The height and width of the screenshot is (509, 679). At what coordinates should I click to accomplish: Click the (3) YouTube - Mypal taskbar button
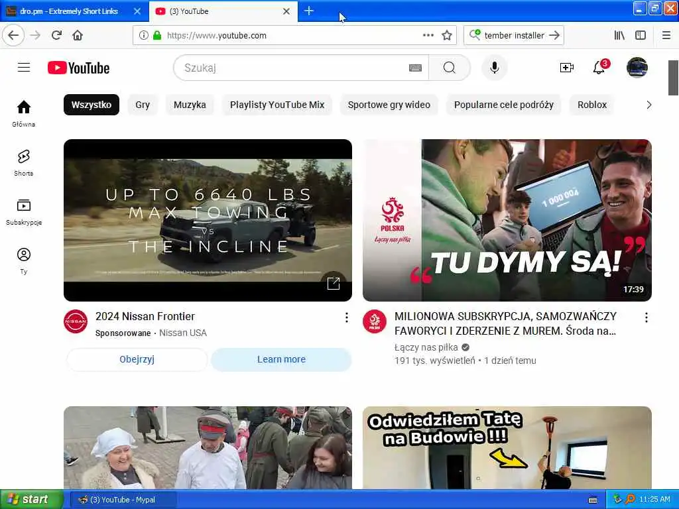point(123,500)
